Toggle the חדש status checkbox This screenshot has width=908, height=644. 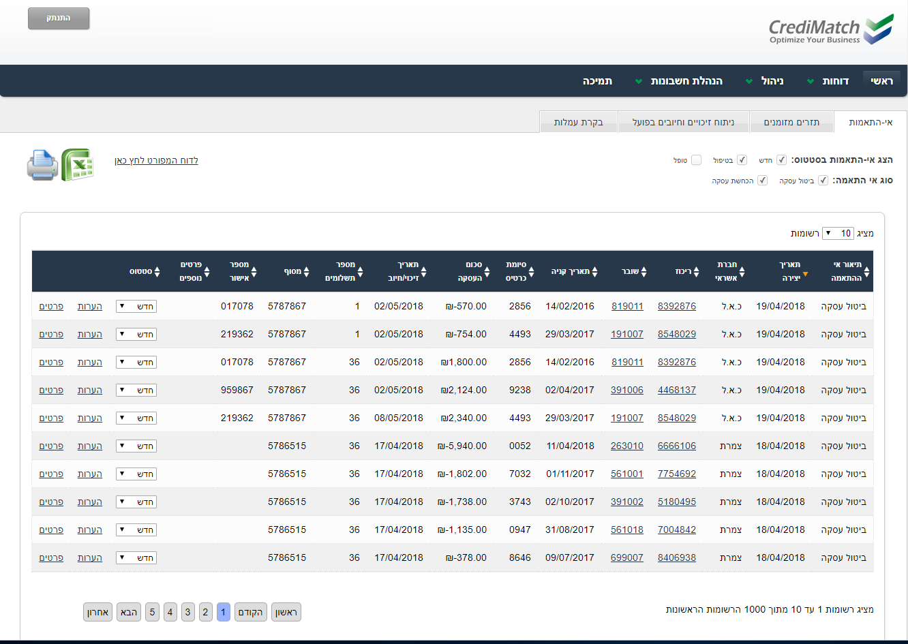pos(781,160)
